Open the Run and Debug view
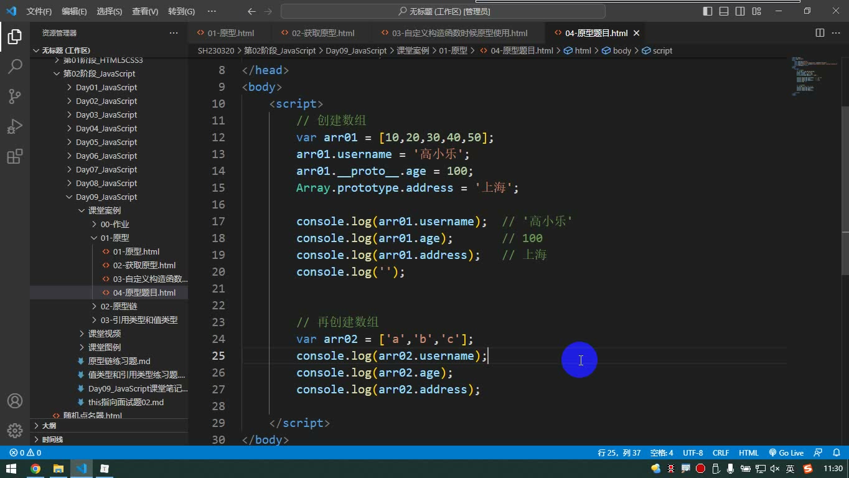 (15, 126)
